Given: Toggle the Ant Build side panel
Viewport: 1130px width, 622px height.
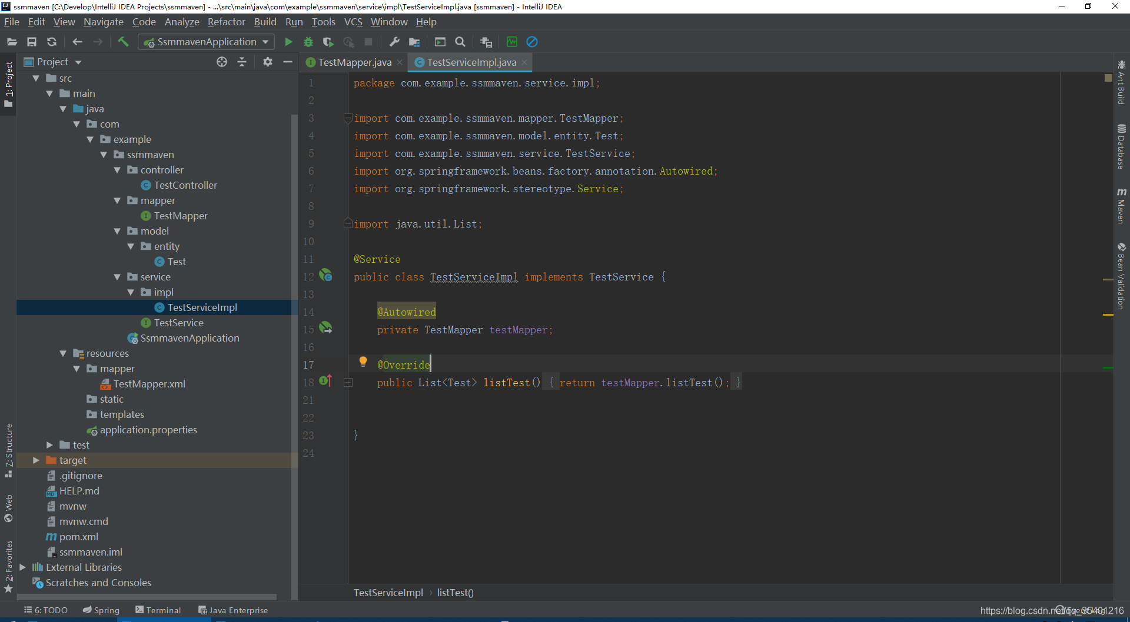Looking at the screenshot, I should 1121,82.
